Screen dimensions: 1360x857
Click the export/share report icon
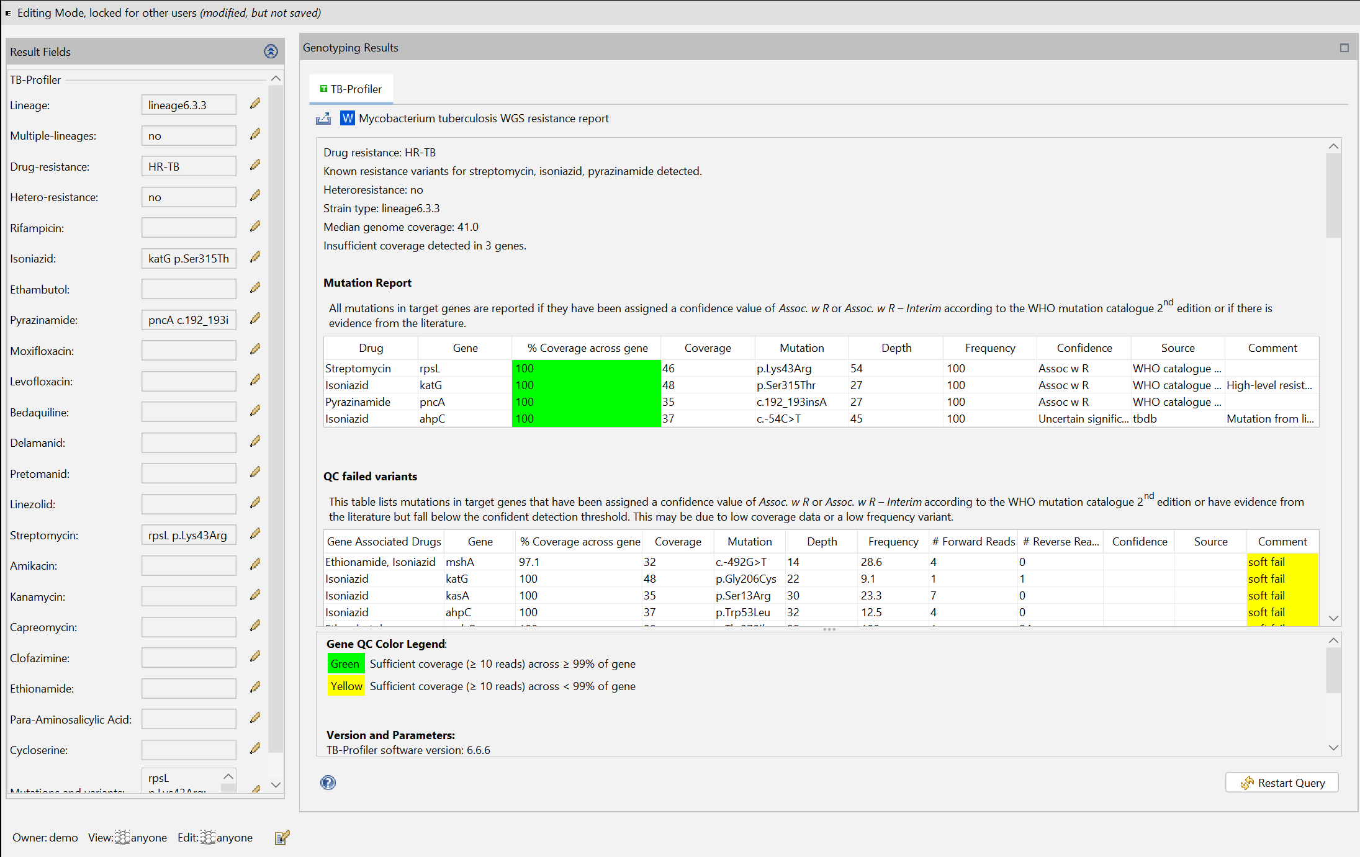(x=323, y=118)
